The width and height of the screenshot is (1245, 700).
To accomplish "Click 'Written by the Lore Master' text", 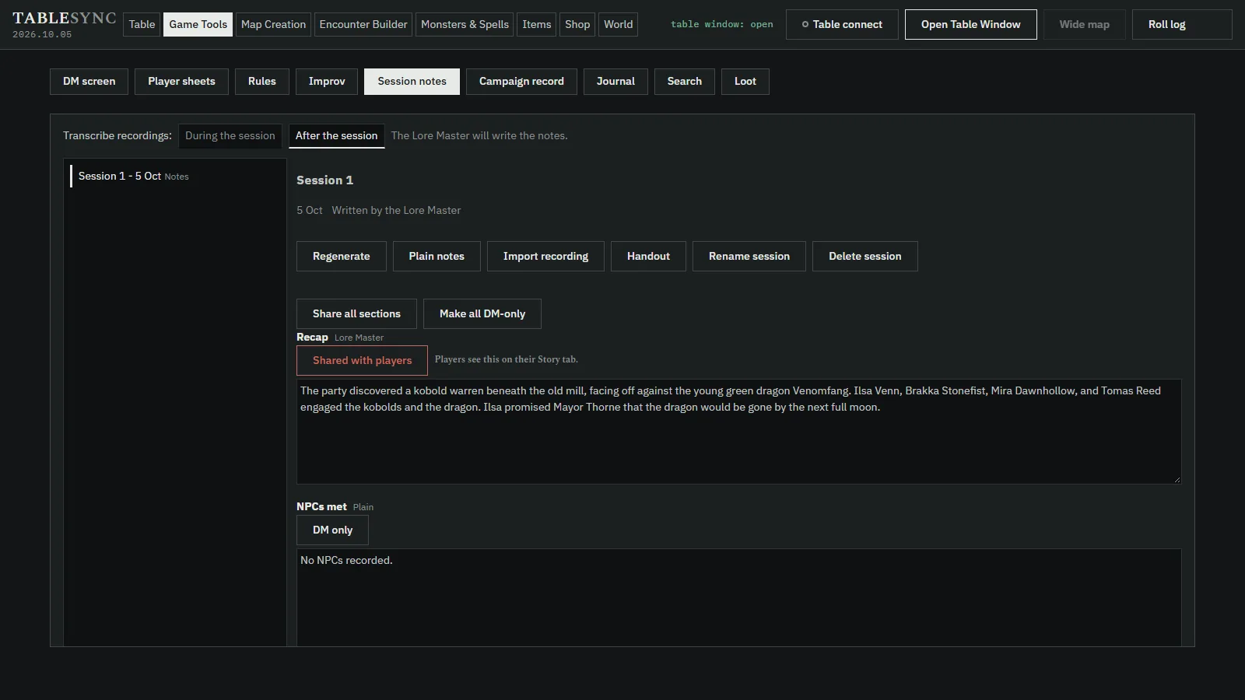I will 396,210.
